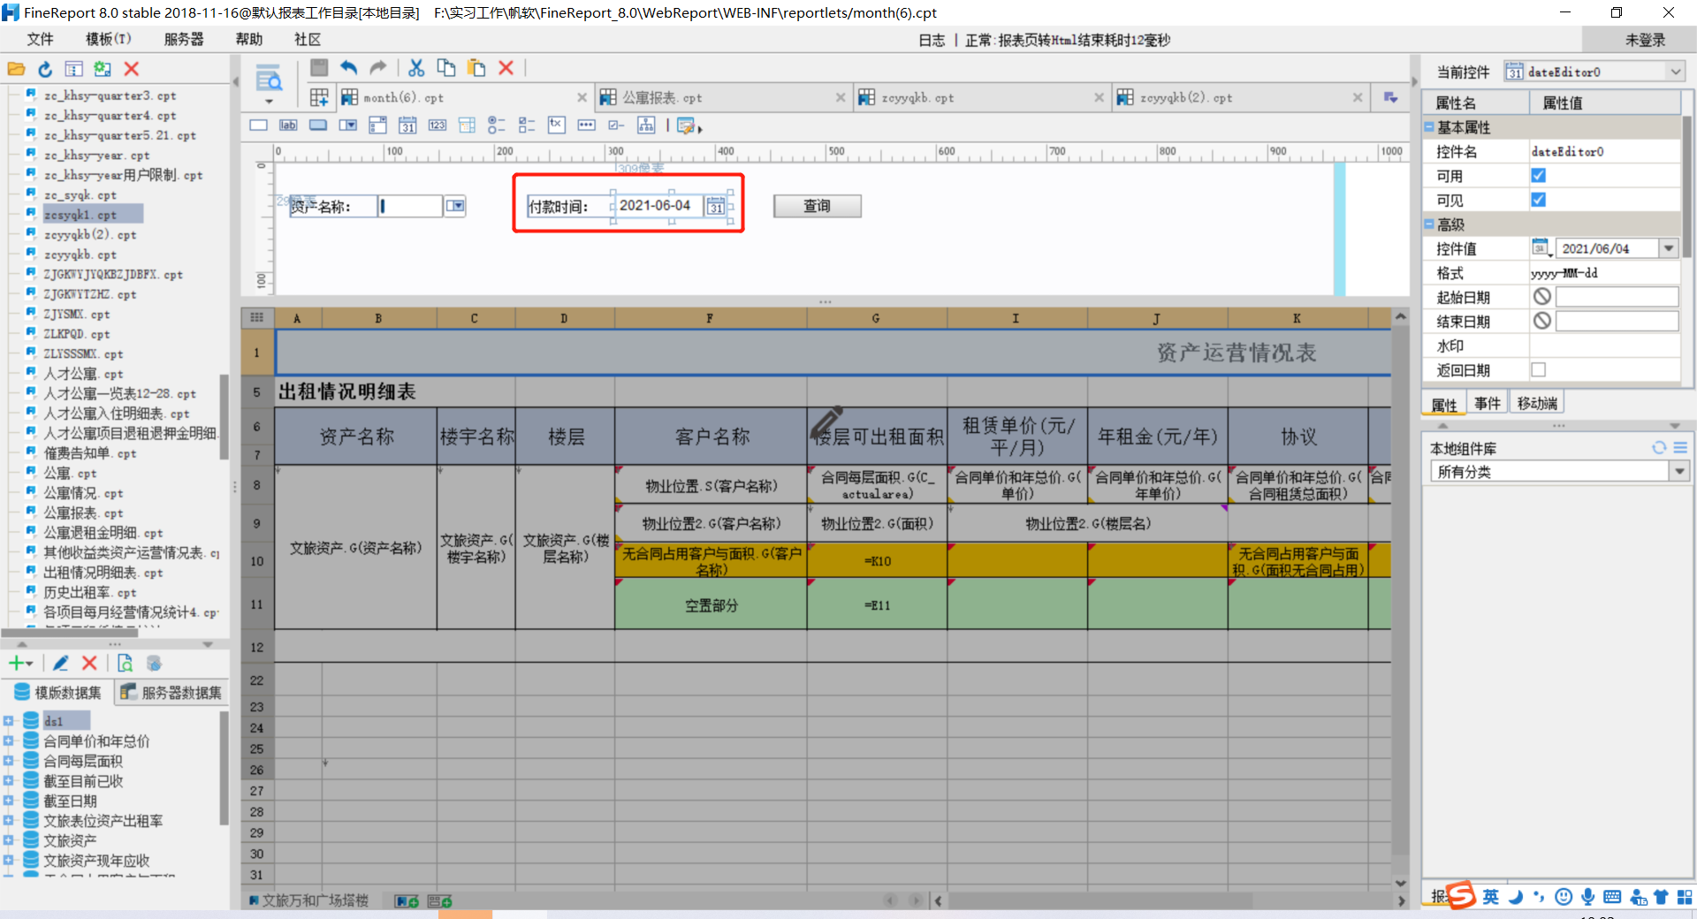Toggle the 可用 checkbox

(1538, 176)
